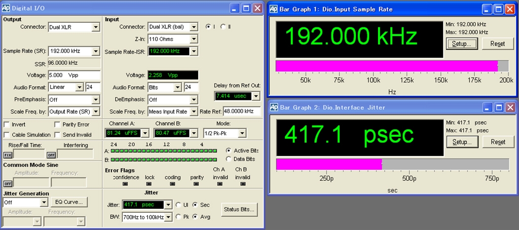Viewport: 519px width, 230px height.
Task: Expand the Z-In 110 Ohms dropdown
Action: (x=193, y=39)
